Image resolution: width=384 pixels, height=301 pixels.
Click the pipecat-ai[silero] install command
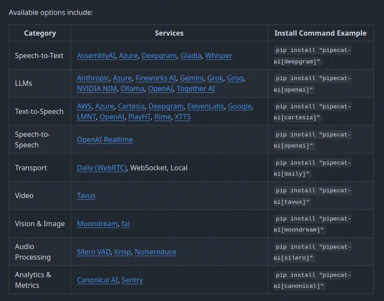point(312,252)
